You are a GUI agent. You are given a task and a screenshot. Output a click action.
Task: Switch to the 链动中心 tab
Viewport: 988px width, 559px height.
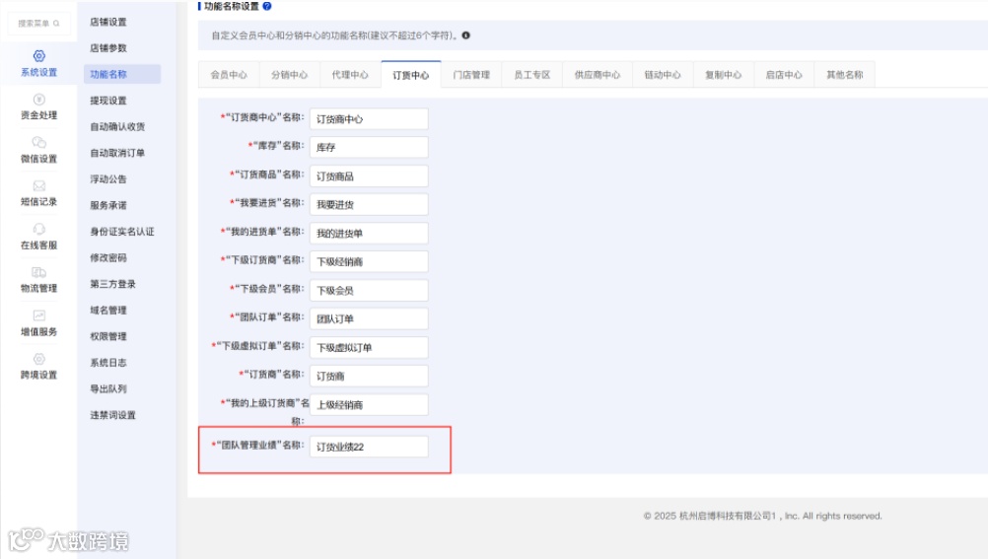pyautogui.click(x=663, y=74)
